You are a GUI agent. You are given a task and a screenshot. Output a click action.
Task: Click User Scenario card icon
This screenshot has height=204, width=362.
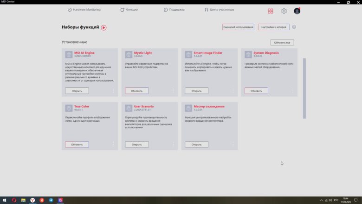point(129,108)
